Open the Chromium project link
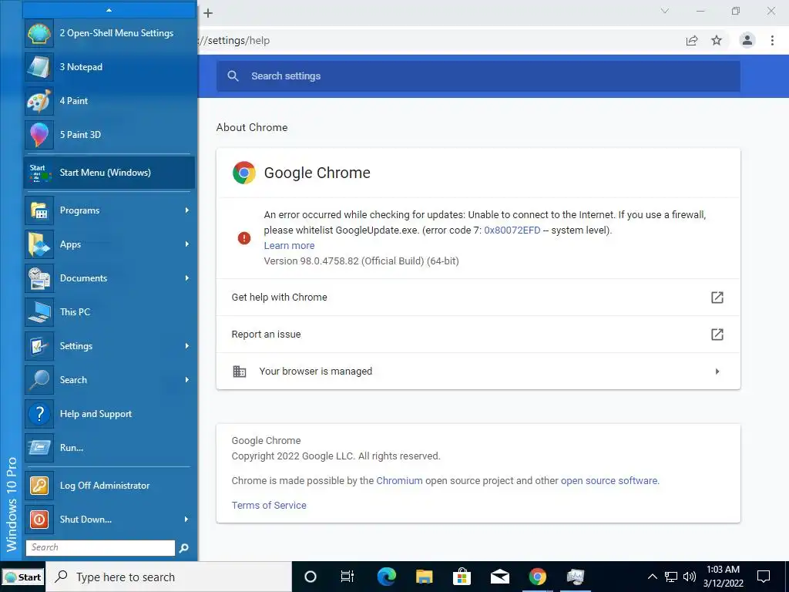This screenshot has width=789, height=592. pyautogui.click(x=400, y=481)
